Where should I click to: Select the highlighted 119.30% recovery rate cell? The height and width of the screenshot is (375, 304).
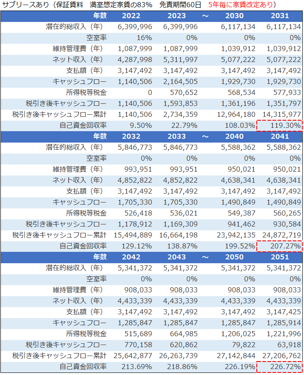[280, 125]
